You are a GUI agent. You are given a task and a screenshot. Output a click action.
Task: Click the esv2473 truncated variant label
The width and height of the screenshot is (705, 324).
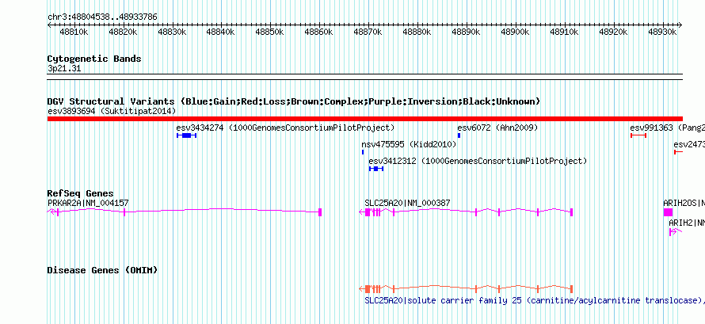[x=689, y=145]
